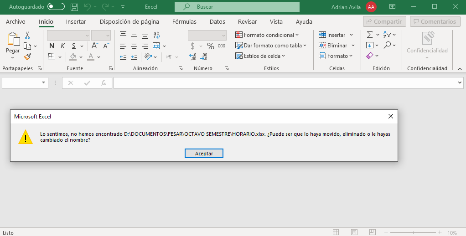The height and width of the screenshot is (236, 466).
Task: Click the fill color bucket
Action: coord(73,56)
